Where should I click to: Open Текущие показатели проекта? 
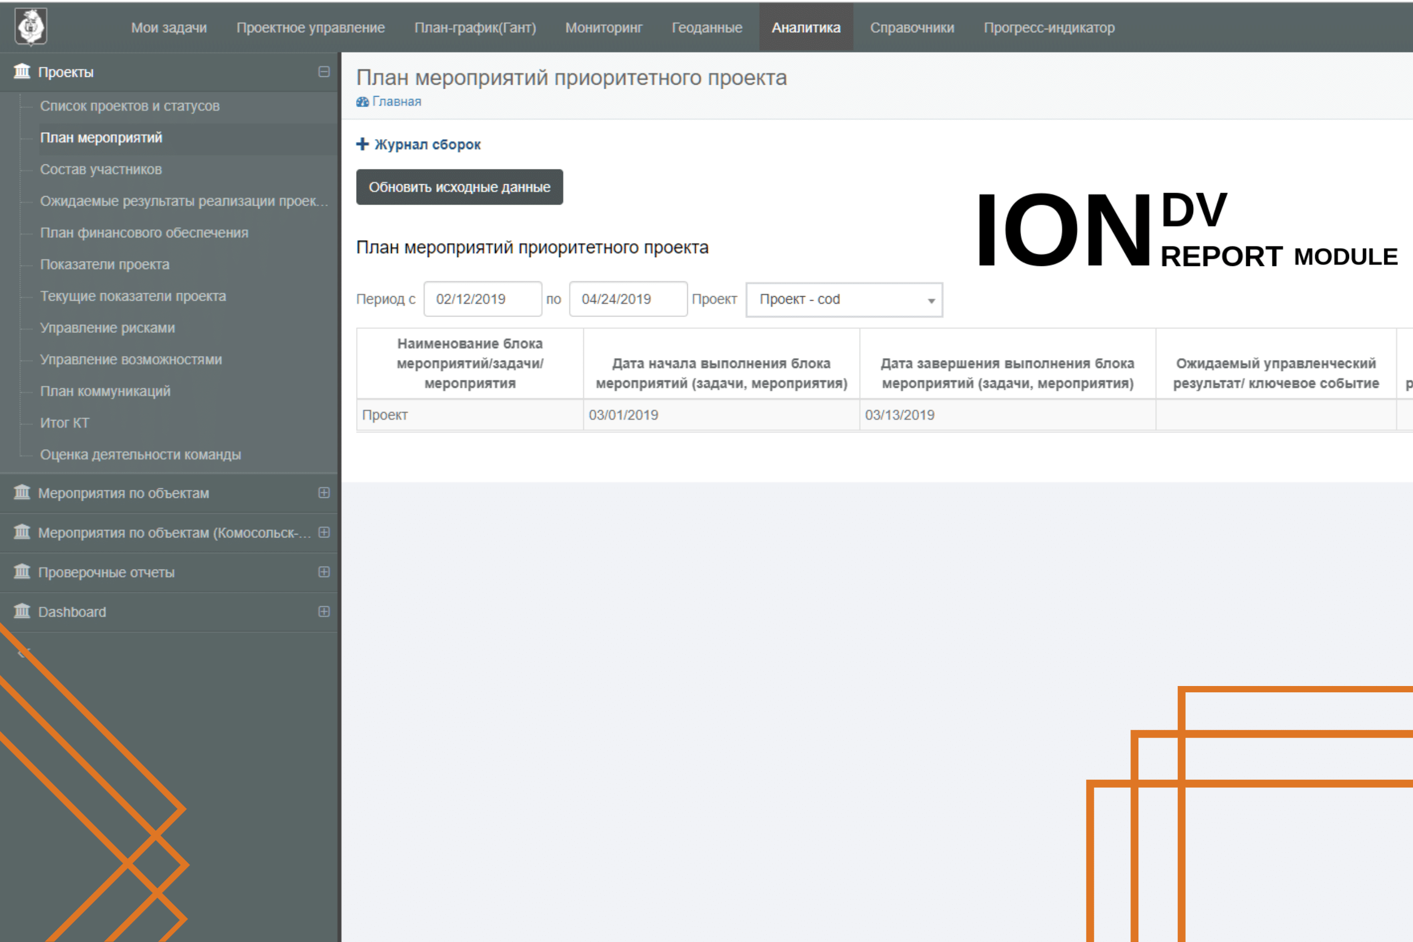(133, 296)
